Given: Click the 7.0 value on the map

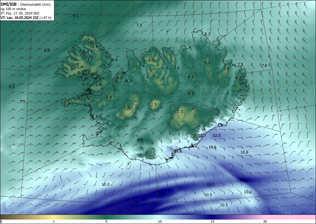Looking at the screenshot, I should (x=176, y=68).
